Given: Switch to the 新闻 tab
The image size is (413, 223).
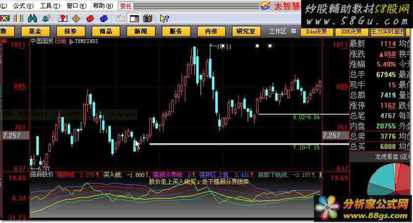Looking at the screenshot, I should [x=141, y=31].
